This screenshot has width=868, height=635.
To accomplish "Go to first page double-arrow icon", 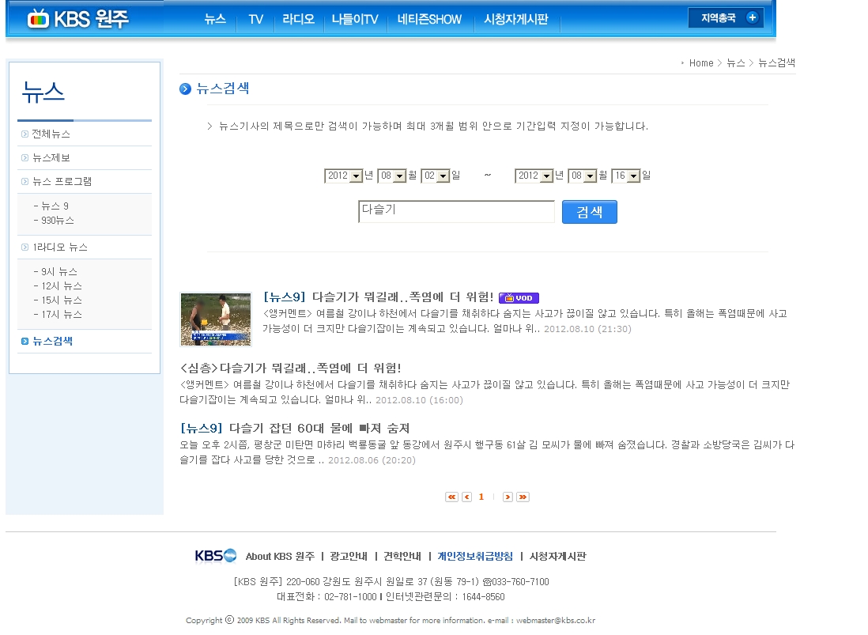I will tap(451, 497).
